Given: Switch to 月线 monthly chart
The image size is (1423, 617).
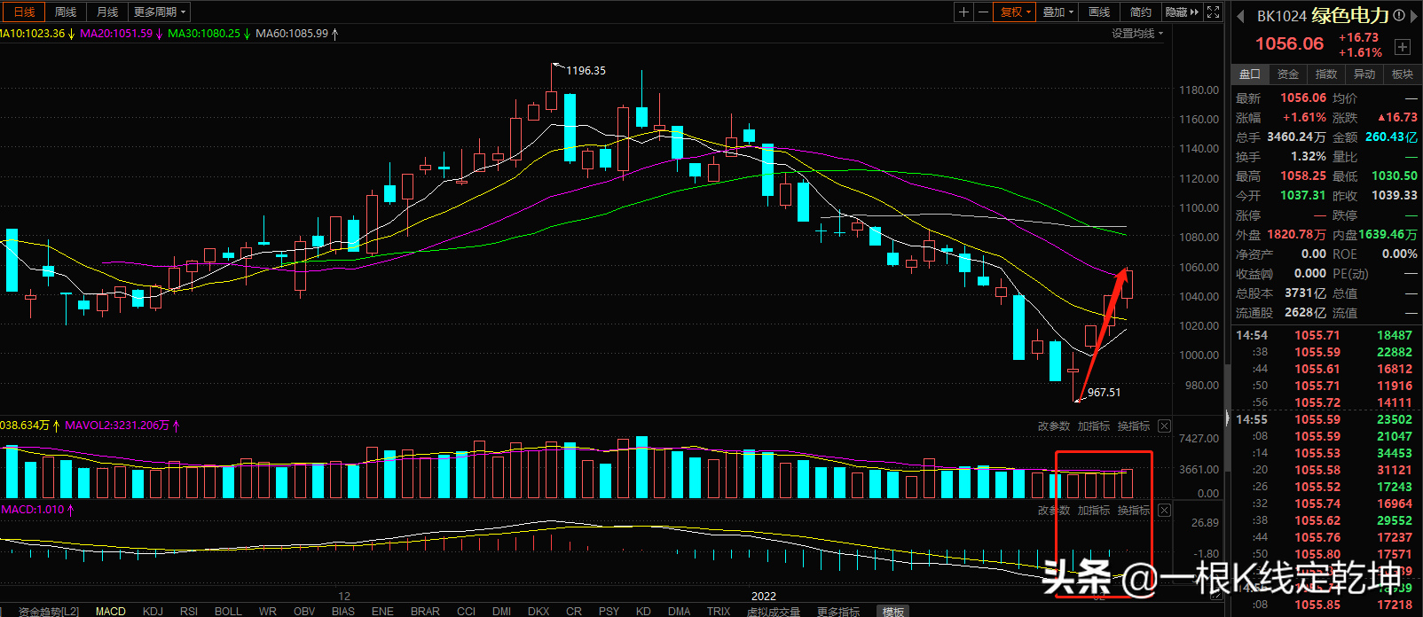Looking at the screenshot, I should pyautogui.click(x=107, y=12).
